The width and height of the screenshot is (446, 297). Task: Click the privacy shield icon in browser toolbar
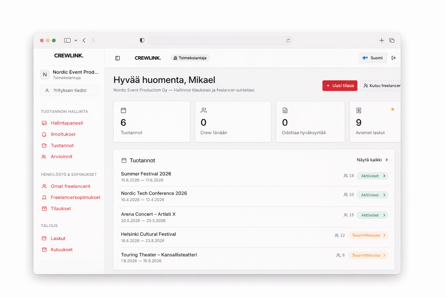click(x=142, y=41)
